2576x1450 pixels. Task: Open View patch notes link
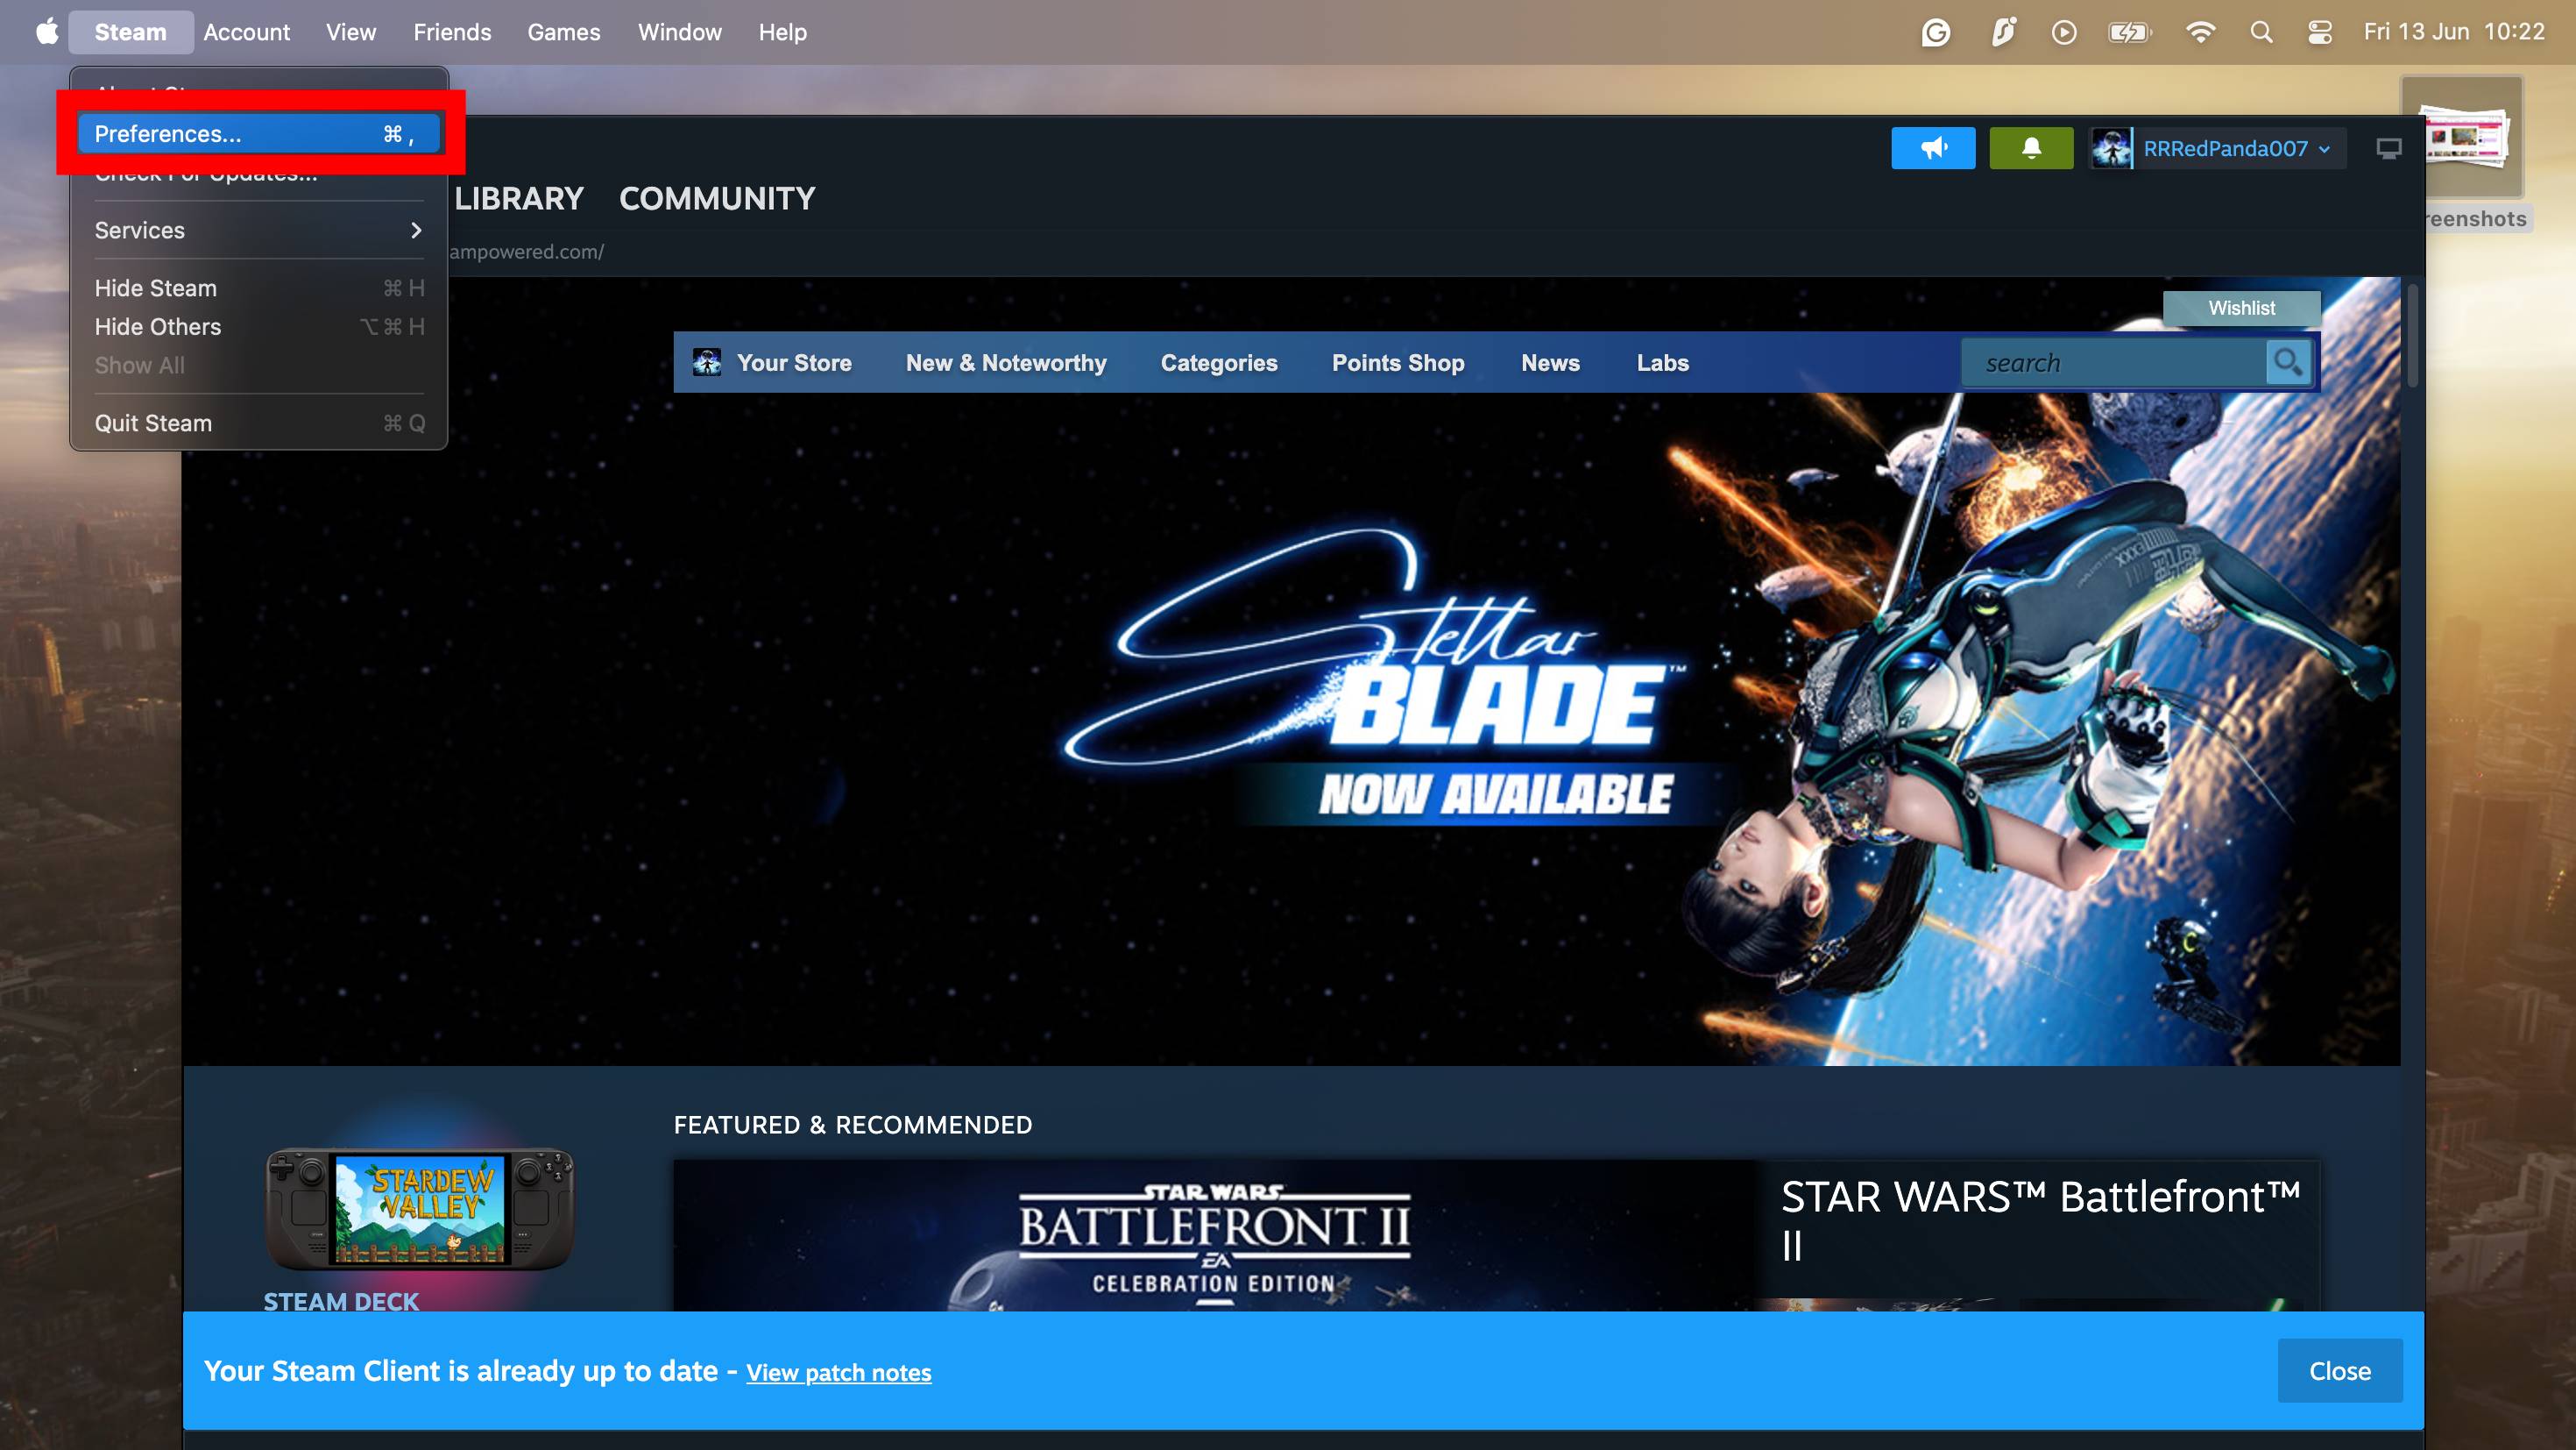point(838,1372)
